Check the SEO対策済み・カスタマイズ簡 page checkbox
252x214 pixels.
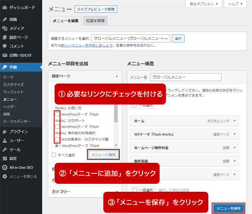tap(57, 139)
